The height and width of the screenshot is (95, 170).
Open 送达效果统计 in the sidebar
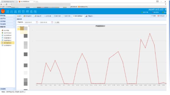pyautogui.click(x=7, y=35)
